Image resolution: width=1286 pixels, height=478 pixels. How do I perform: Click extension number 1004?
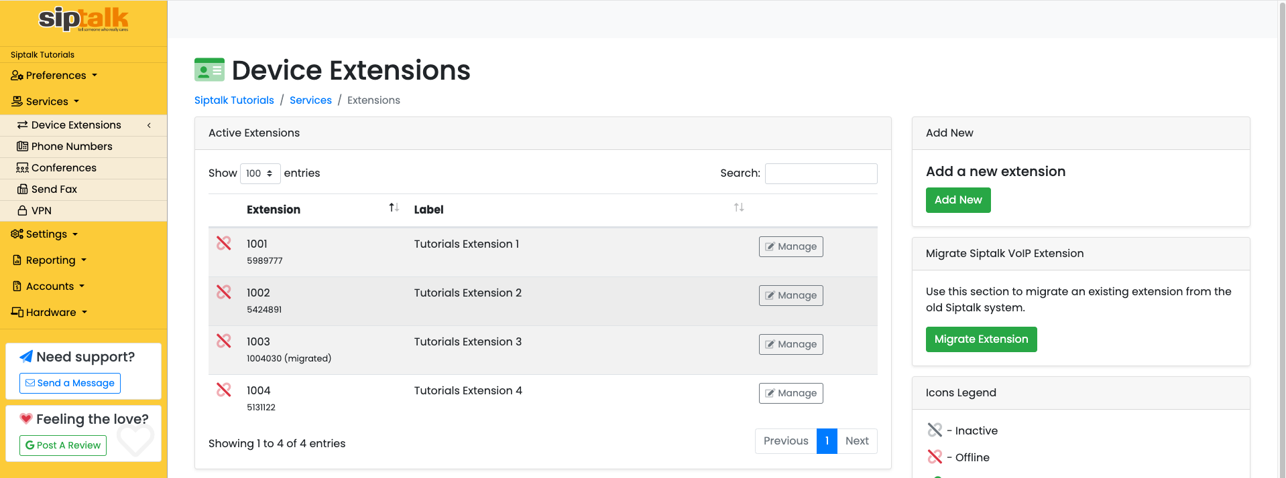coord(258,391)
